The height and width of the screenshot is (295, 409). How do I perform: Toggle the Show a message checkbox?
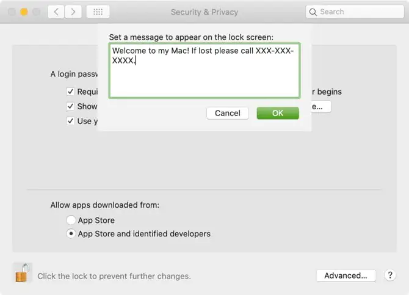[71, 106]
